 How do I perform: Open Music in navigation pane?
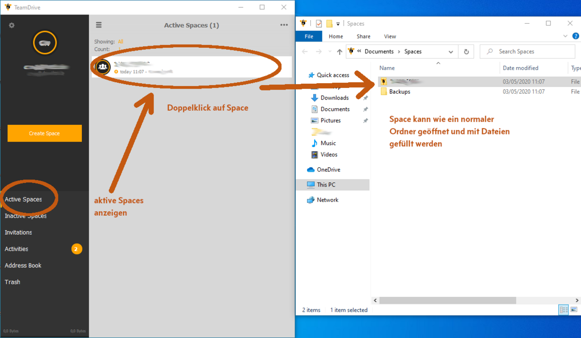click(328, 143)
